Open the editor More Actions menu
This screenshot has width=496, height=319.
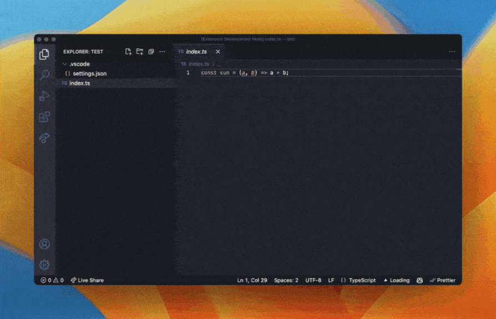(452, 51)
